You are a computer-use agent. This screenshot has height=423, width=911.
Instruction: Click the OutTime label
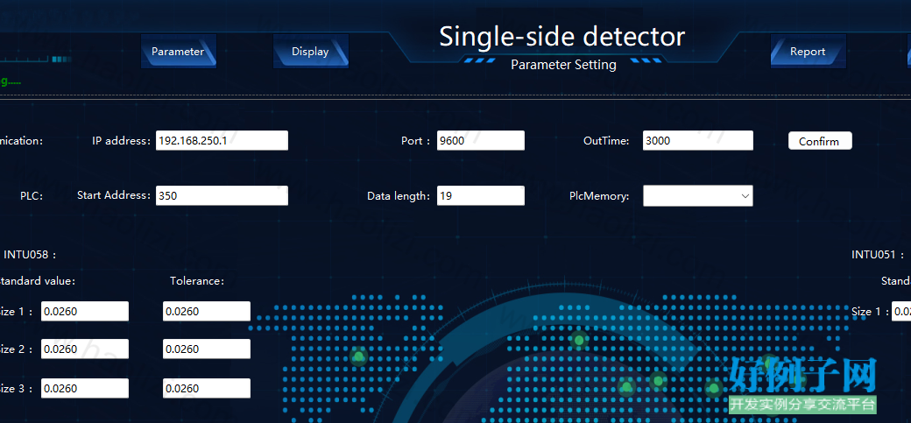coord(606,141)
